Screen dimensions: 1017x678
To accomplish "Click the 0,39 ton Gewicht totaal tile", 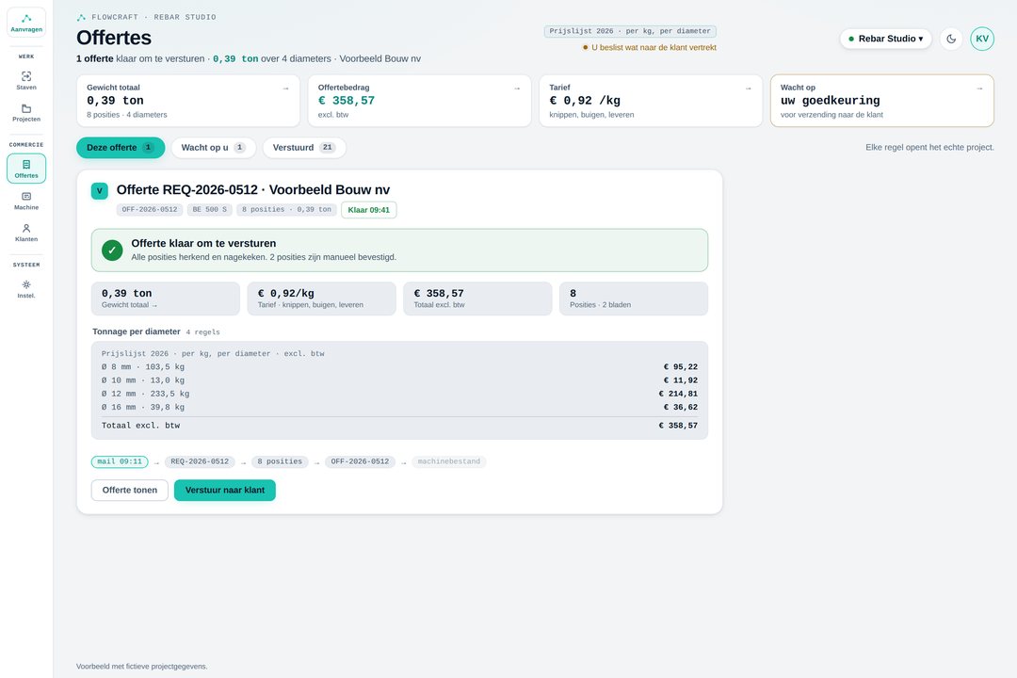I will tap(166, 299).
